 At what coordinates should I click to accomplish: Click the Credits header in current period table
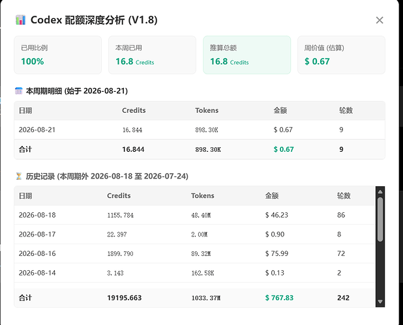pyautogui.click(x=134, y=110)
